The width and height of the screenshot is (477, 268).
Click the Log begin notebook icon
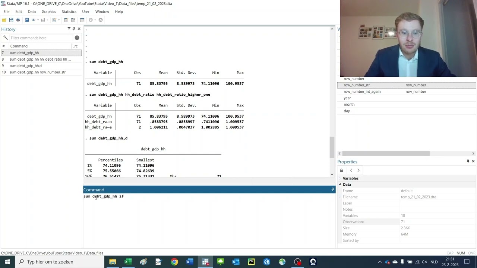tap(27, 20)
